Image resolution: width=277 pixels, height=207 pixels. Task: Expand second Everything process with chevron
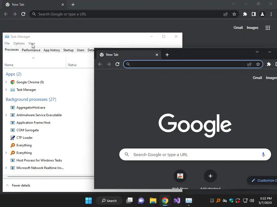[x=6, y=153]
